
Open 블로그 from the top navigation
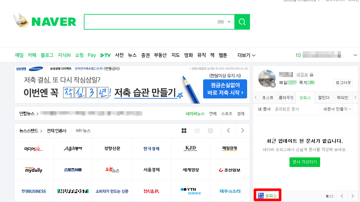[47, 55]
